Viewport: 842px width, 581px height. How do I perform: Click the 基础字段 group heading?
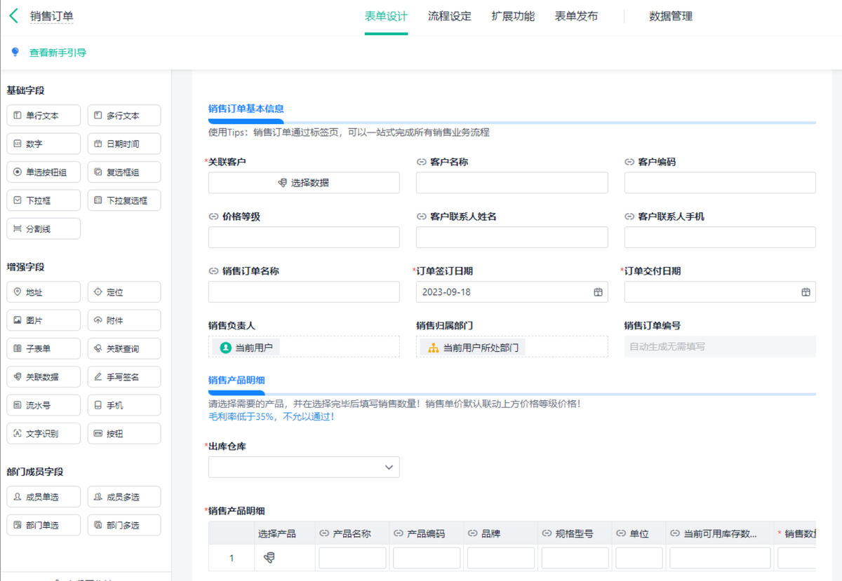tap(26, 90)
